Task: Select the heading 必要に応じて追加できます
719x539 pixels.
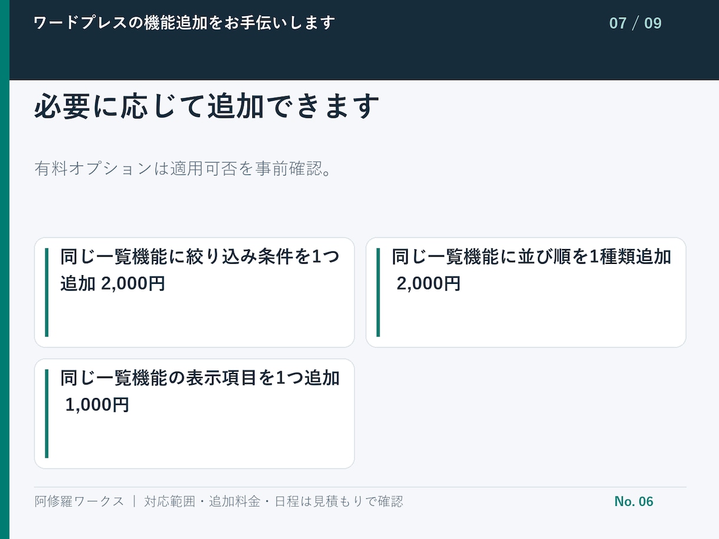Action: pos(206,107)
